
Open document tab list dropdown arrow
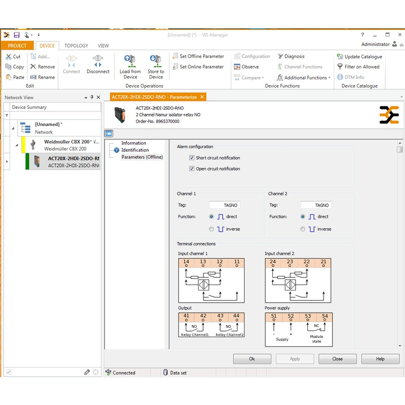coord(401,97)
